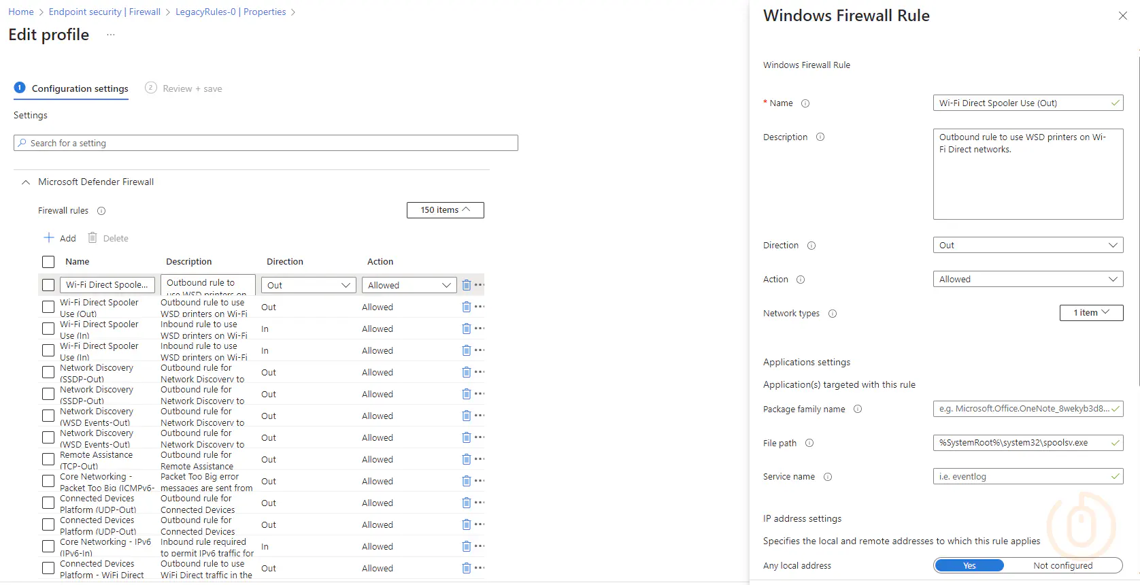Click the info icon beside File path
1140x585 pixels.
pyautogui.click(x=809, y=444)
